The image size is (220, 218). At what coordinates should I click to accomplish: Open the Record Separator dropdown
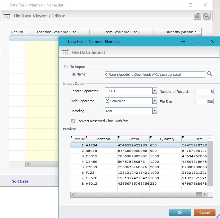pos(154,91)
